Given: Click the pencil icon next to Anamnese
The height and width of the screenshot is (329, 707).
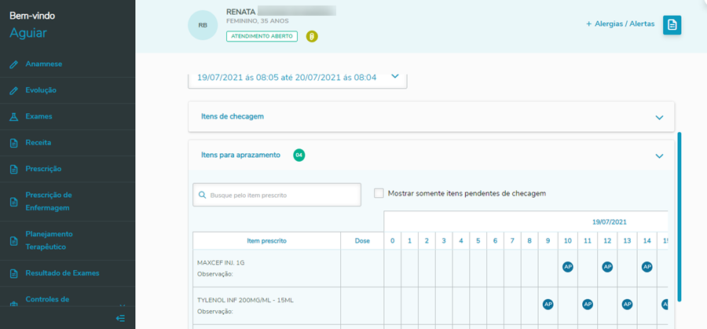Looking at the screenshot, I should pos(14,64).
